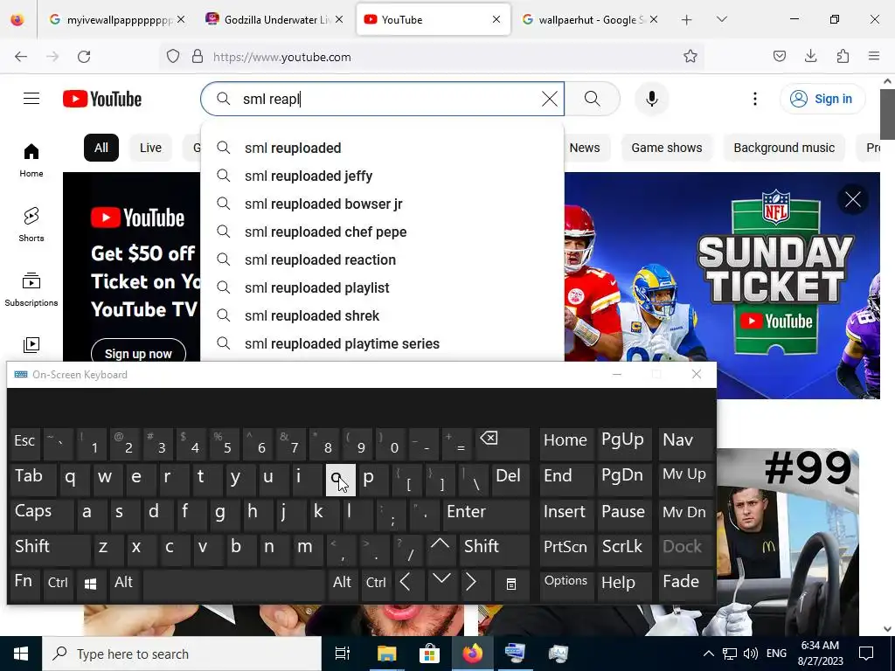Click the YouTube logo
Image resolution: width=895 pixels, height=671 pixels.
102,99
